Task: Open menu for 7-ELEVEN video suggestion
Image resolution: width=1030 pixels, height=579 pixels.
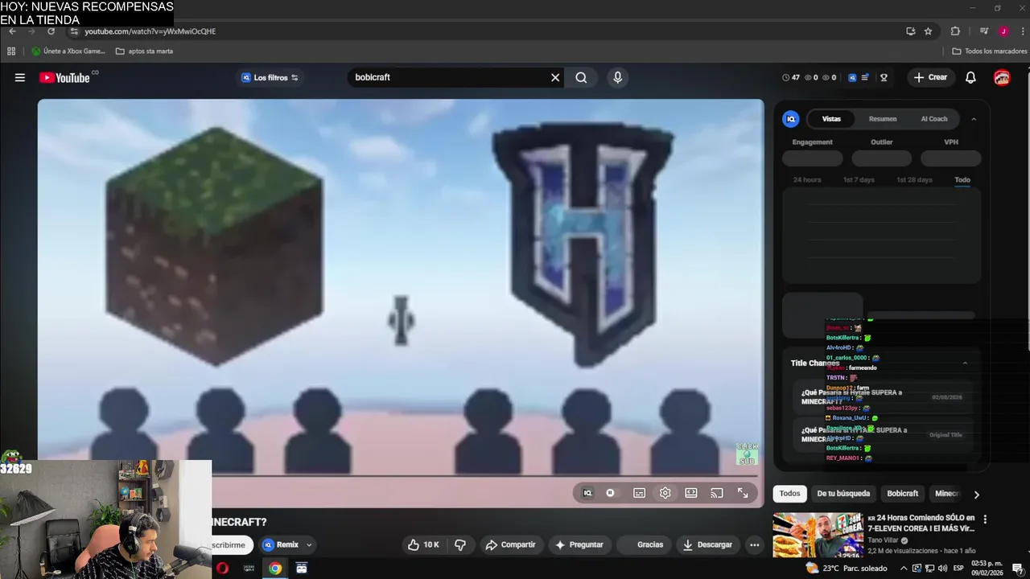Action: [985, 519]
